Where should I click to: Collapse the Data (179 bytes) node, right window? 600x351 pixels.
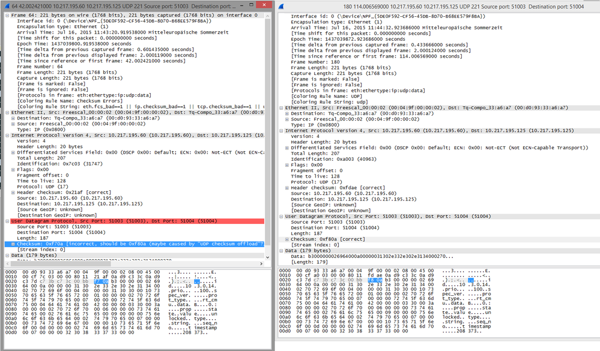click(x=280, y=250)
